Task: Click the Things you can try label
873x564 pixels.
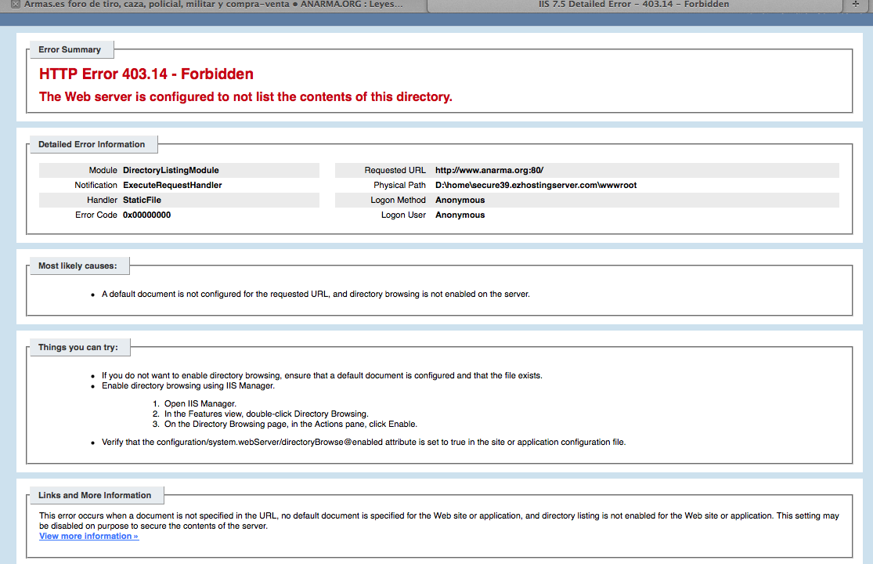Action: point(78,347)
